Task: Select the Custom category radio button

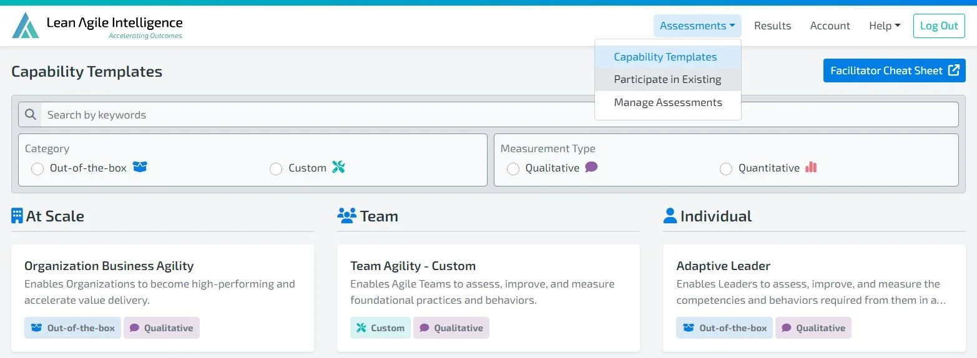Action: [x=276, y=168]
